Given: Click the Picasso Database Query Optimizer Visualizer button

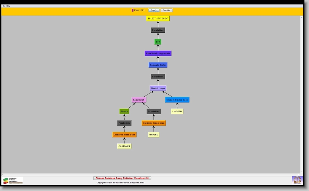Looking at the screenshot, I should click(x=122, y=178).
